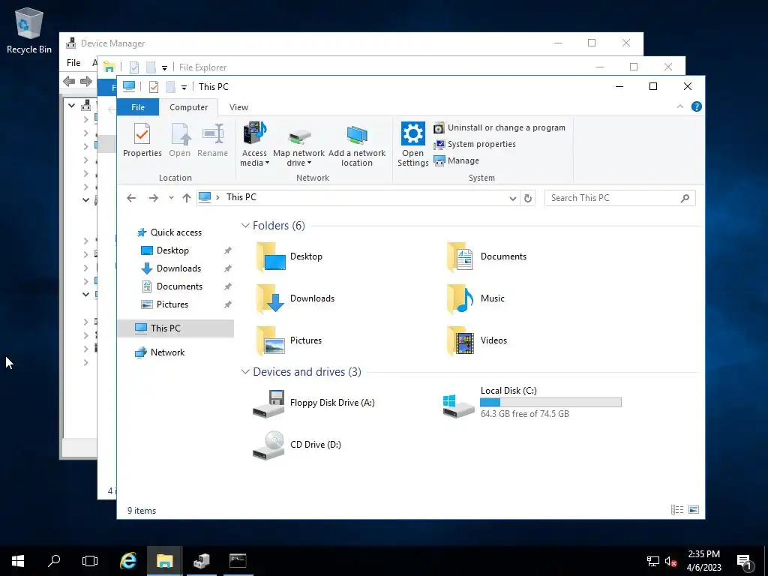Open File Explorer help icon
The height and width of the screenshot is (576, 768).
pyautogui.click(x=696, y=106)
